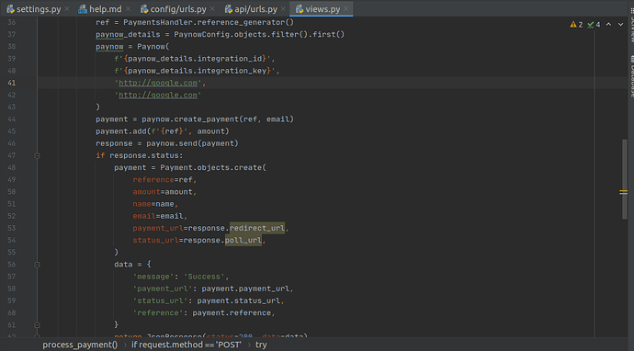The image size is (634, 351).
Task: Click the Python file icon on api/urls.py tab
Action: coord(229,9)
